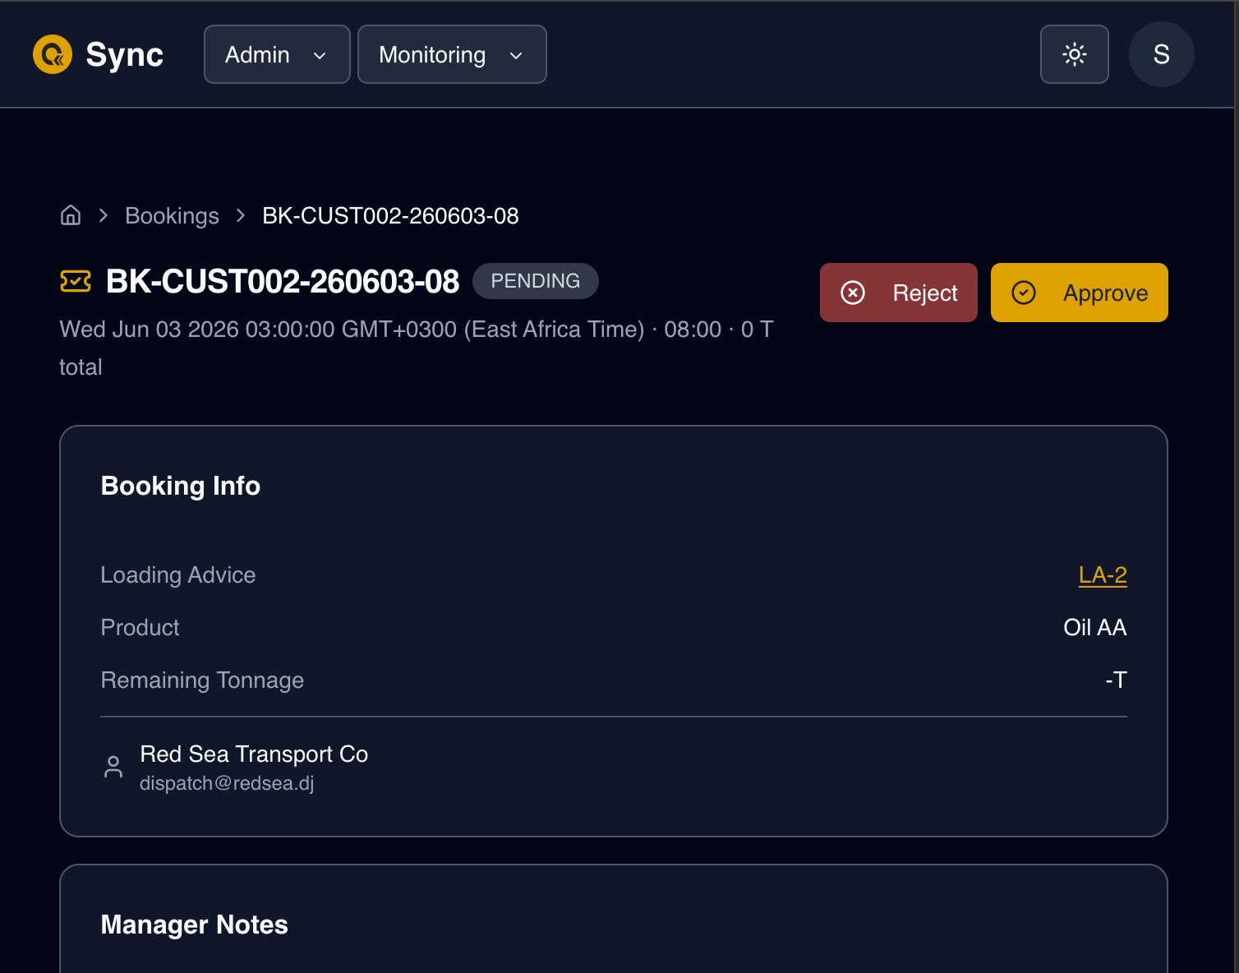The width and height of the screenshot is (1239, 973).
Task: Click the Manager Notes heading
Action: [x=195, y=925]
